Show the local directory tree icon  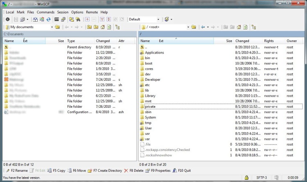point(117,27)
